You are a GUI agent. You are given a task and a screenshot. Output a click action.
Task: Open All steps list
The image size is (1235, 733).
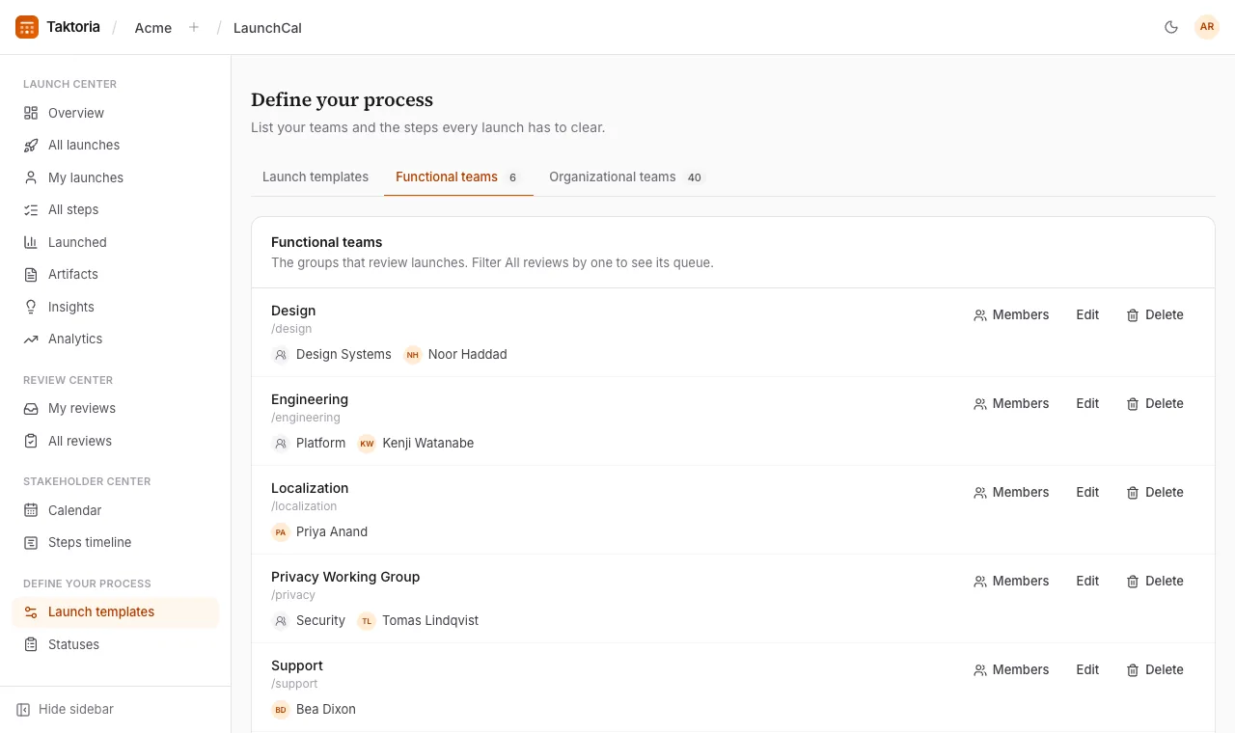[x=116, y=209]
